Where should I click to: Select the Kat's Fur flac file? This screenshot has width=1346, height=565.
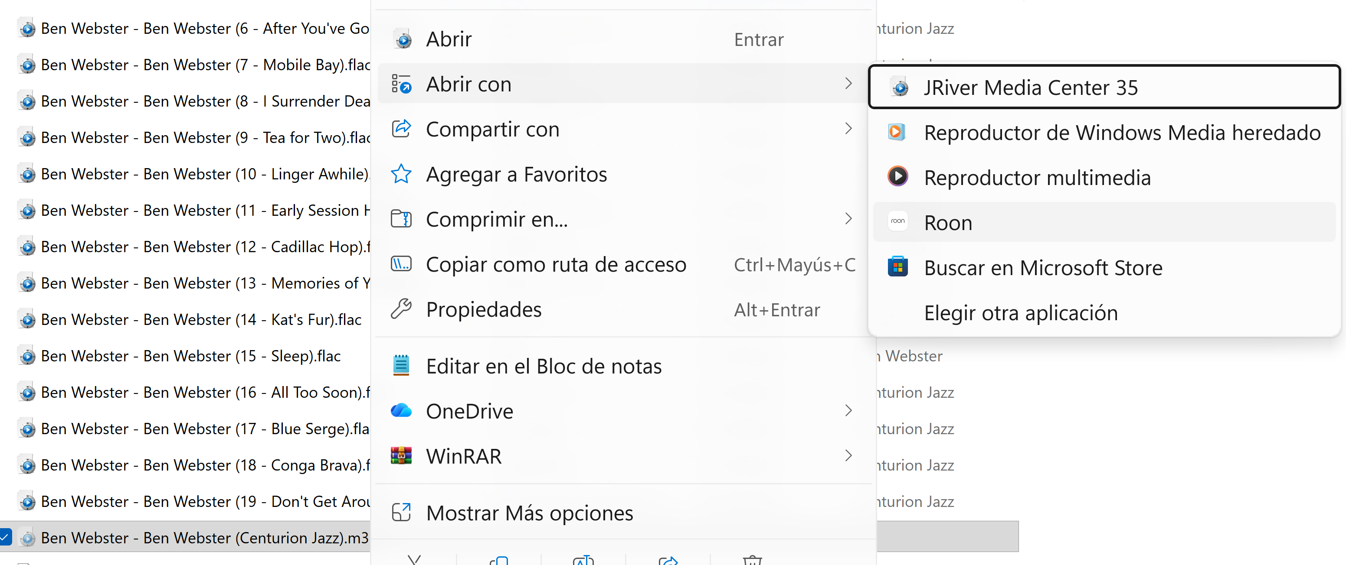[x=201, y=319]
